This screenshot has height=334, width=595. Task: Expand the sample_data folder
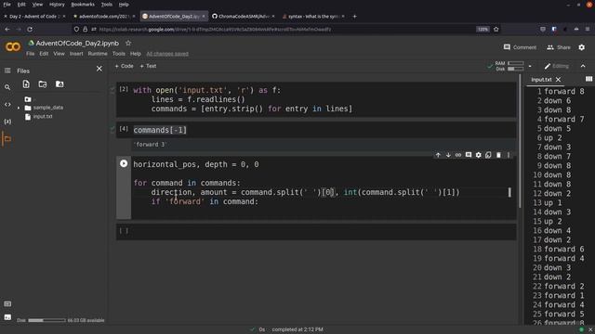pos(19,108)
